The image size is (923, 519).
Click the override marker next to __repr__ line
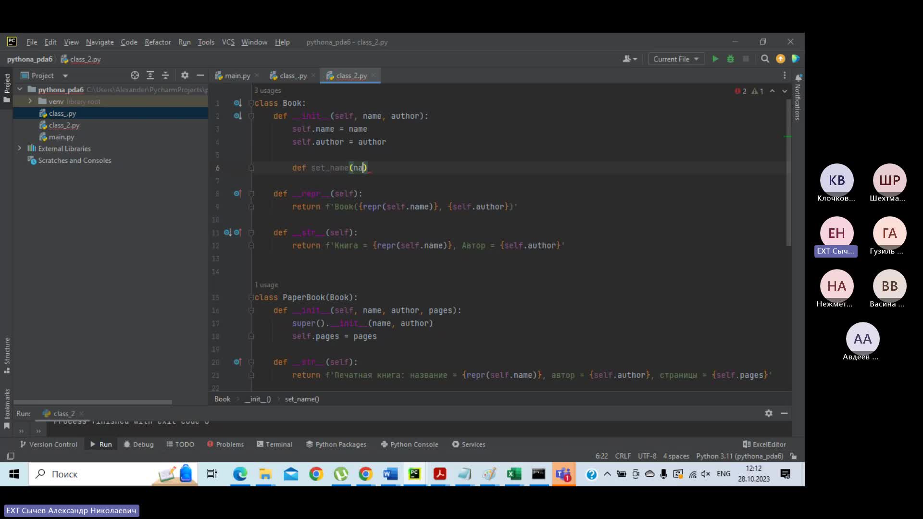click(x=237, y=194)
